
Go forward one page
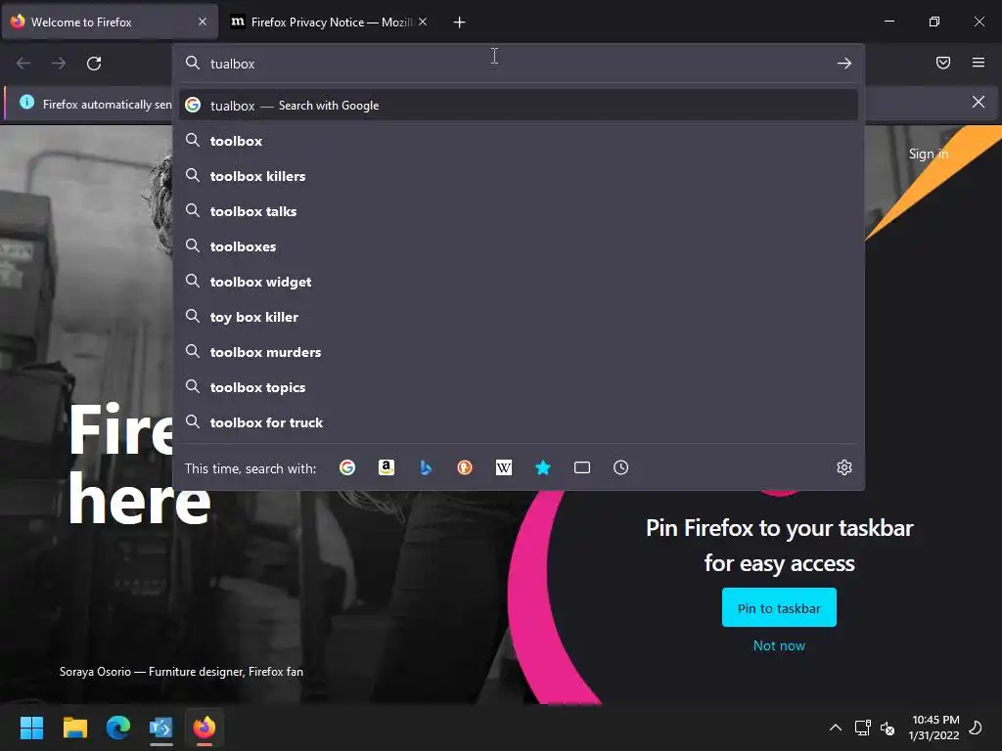coord(59,64)
